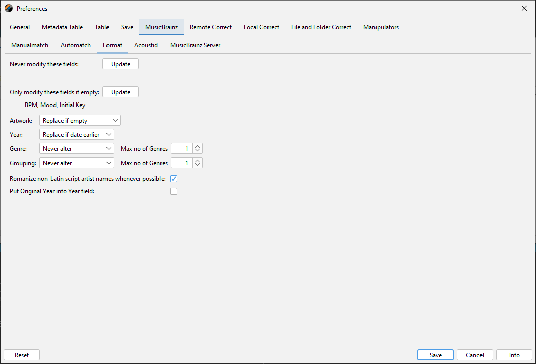
Task: Open the Automatch sub-tab
Action: [x=76, y=45]
